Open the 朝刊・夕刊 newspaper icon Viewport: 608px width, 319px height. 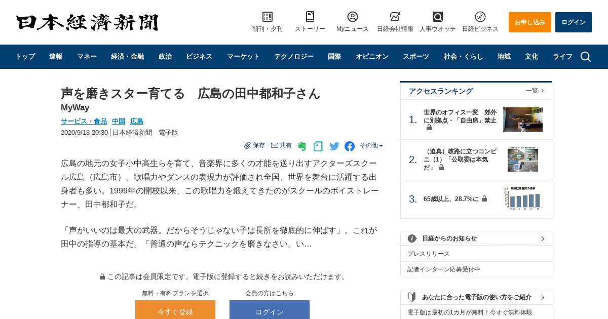tap(268, 17)
